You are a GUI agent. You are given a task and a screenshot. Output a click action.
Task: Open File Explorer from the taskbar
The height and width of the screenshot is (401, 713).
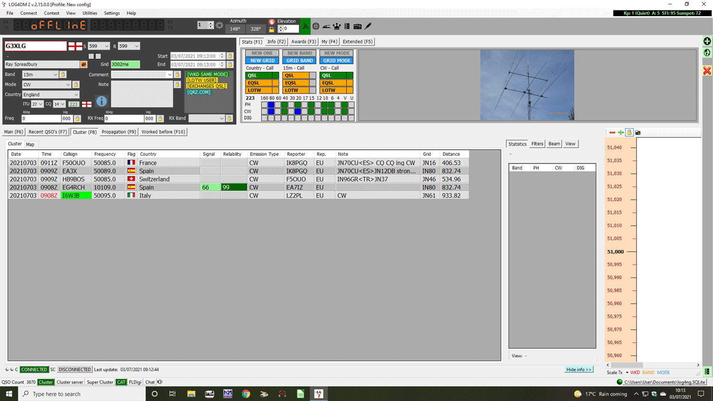click(x=191, y=394)
